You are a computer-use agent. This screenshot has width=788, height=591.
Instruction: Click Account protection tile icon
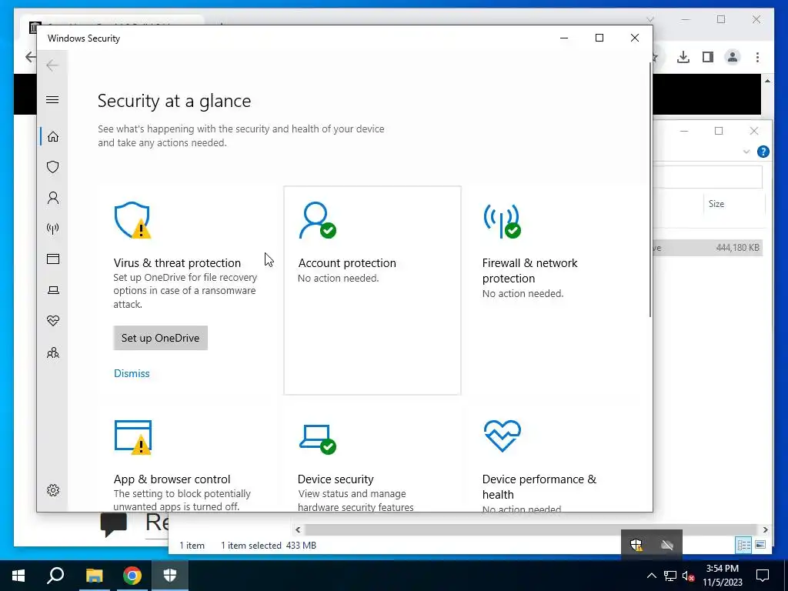[x=317, y=220]
